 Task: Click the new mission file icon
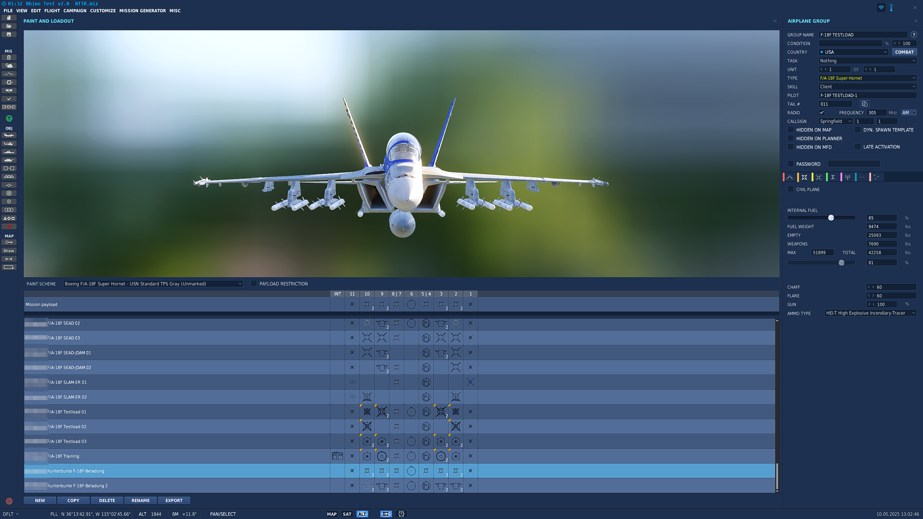[x=9, y=18]
